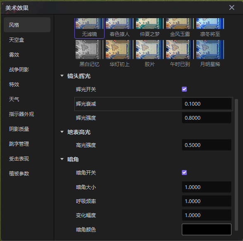Select the 无滤镜 filter thumbnail

click(x=89, y=28)
